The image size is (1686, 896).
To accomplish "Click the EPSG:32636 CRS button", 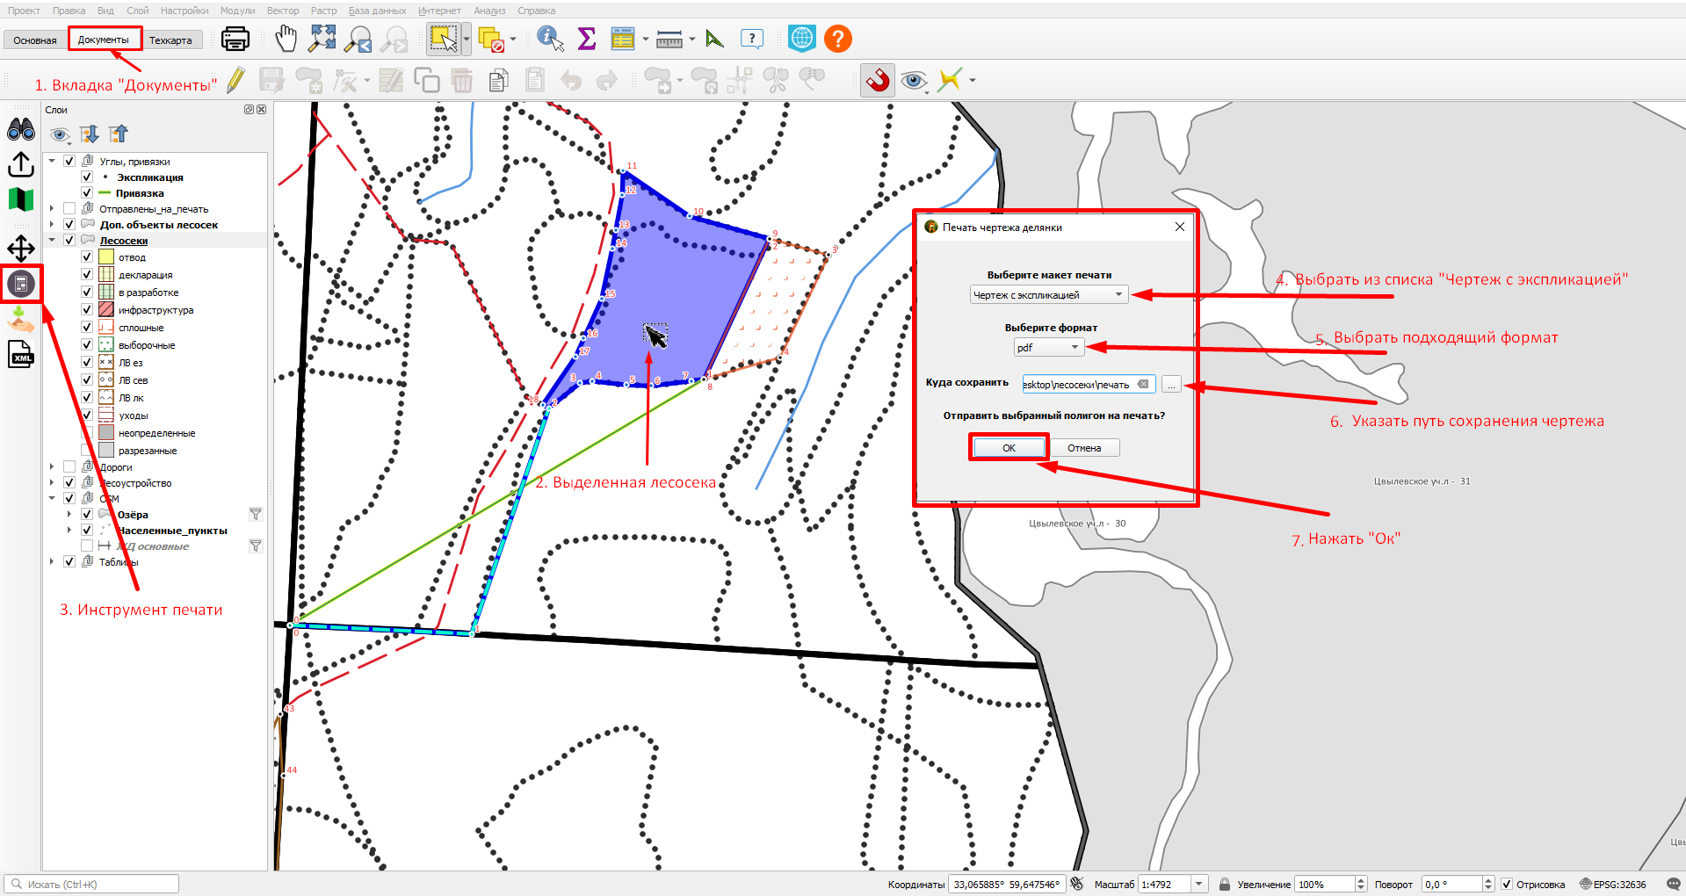I will coord(1613,885).
